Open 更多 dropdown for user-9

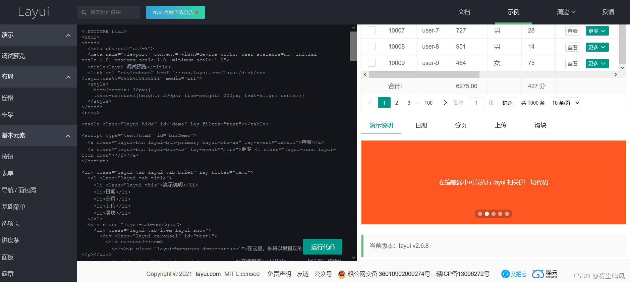(x=597, y=63)
